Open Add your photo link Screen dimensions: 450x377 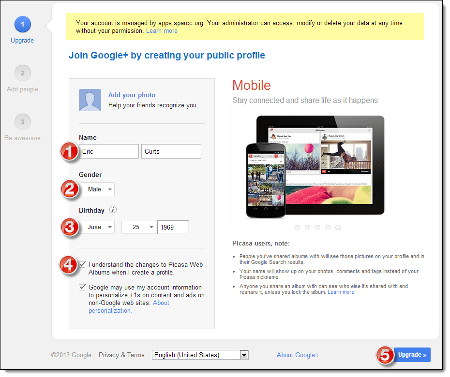[x=132, y=95]
